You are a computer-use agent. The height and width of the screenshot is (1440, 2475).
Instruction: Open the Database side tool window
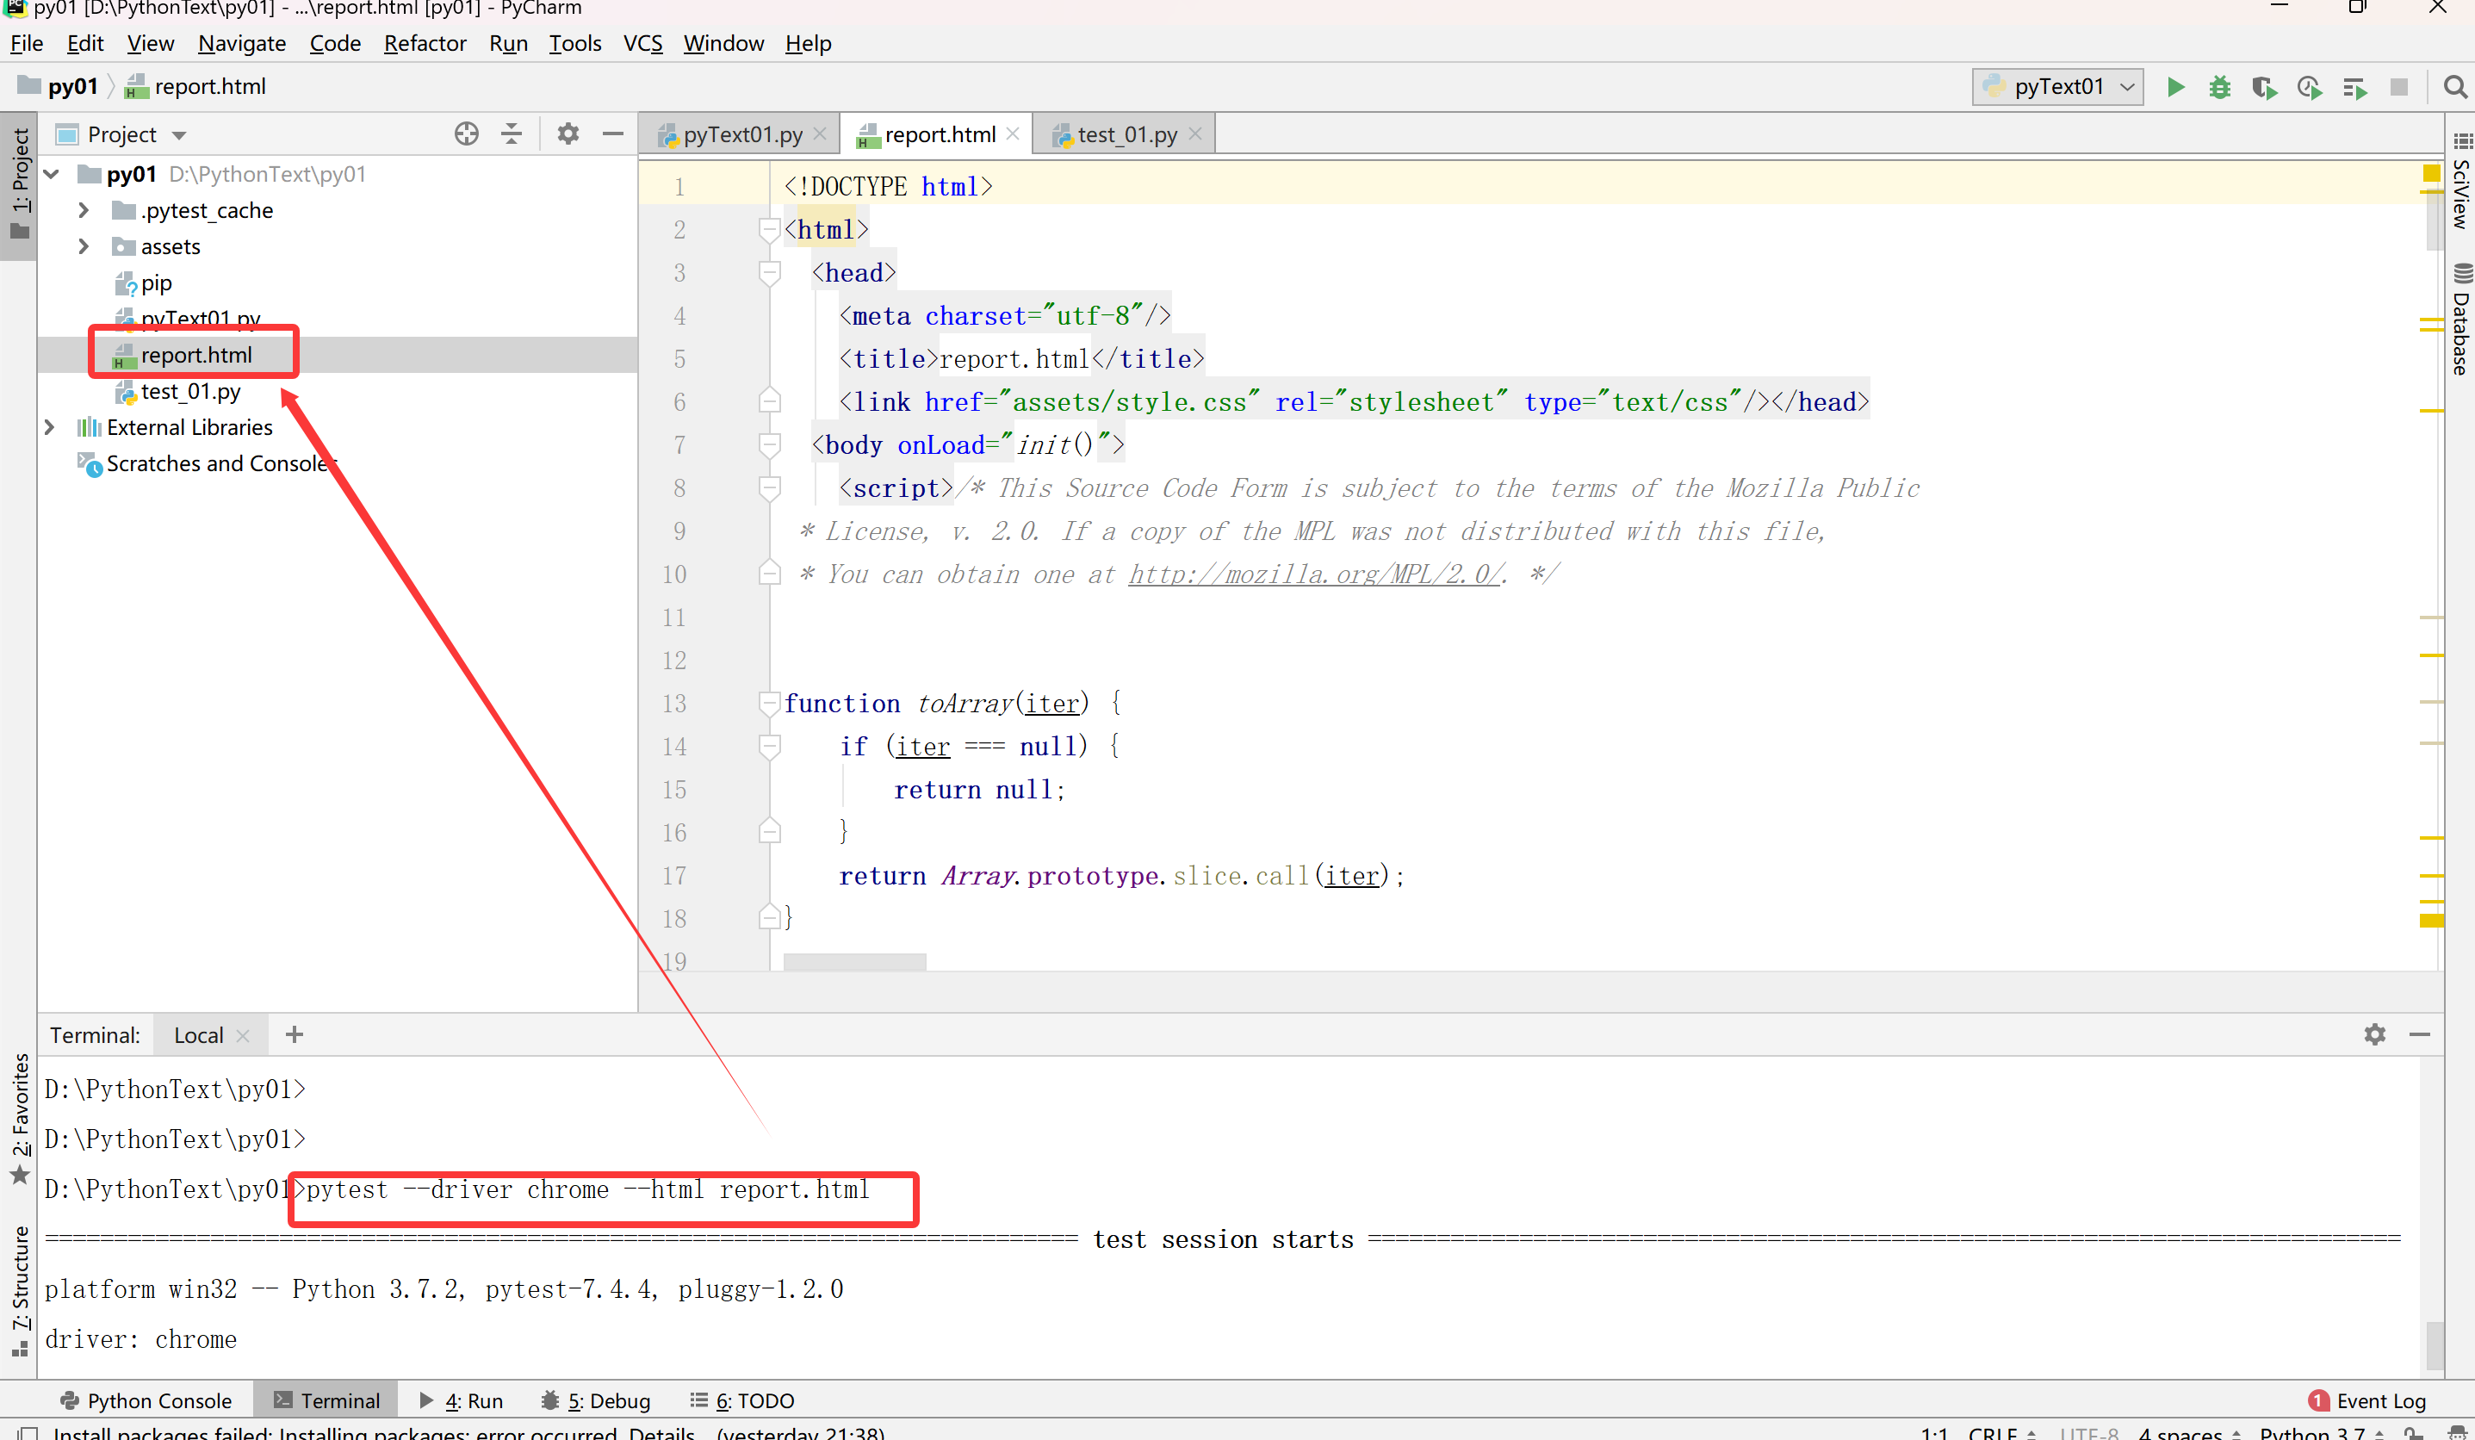pos(2460,320)
